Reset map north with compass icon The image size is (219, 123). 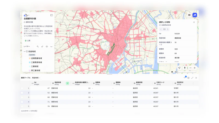pyautogui.click(x=185, y=68)
